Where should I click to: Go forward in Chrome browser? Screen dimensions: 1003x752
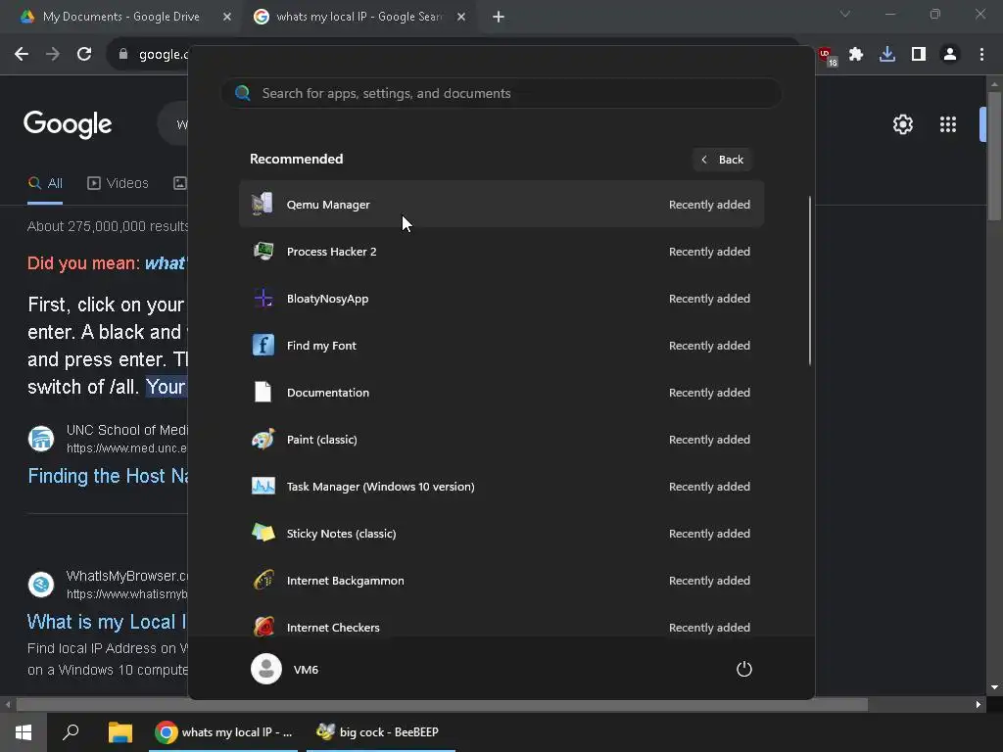[x=53, y=55]
